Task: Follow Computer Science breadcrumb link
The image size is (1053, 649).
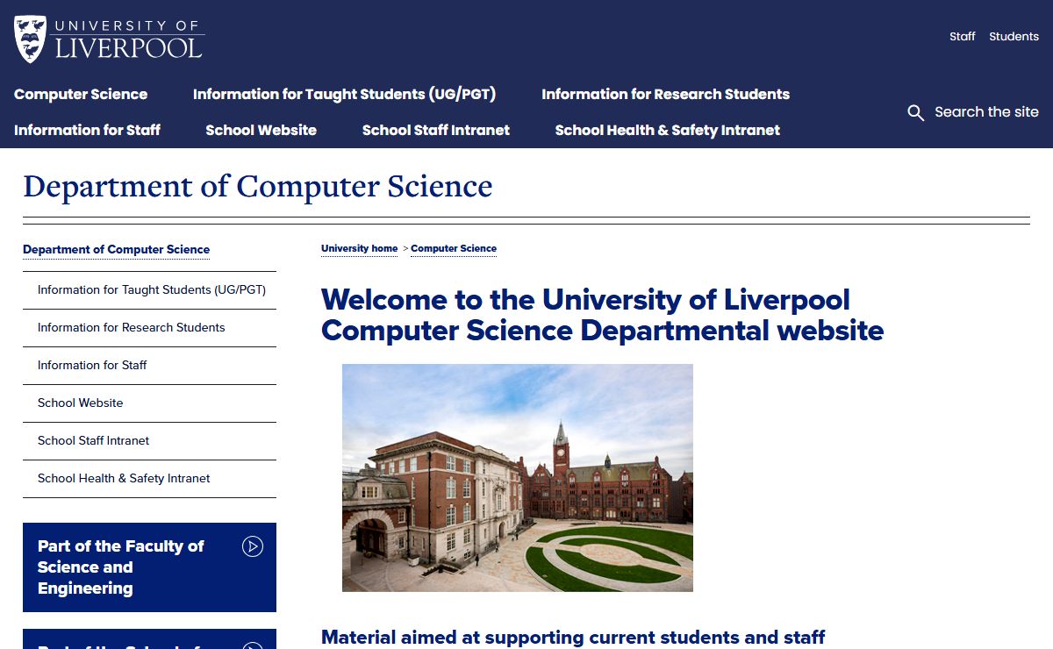Action: (x=454, y=249)
